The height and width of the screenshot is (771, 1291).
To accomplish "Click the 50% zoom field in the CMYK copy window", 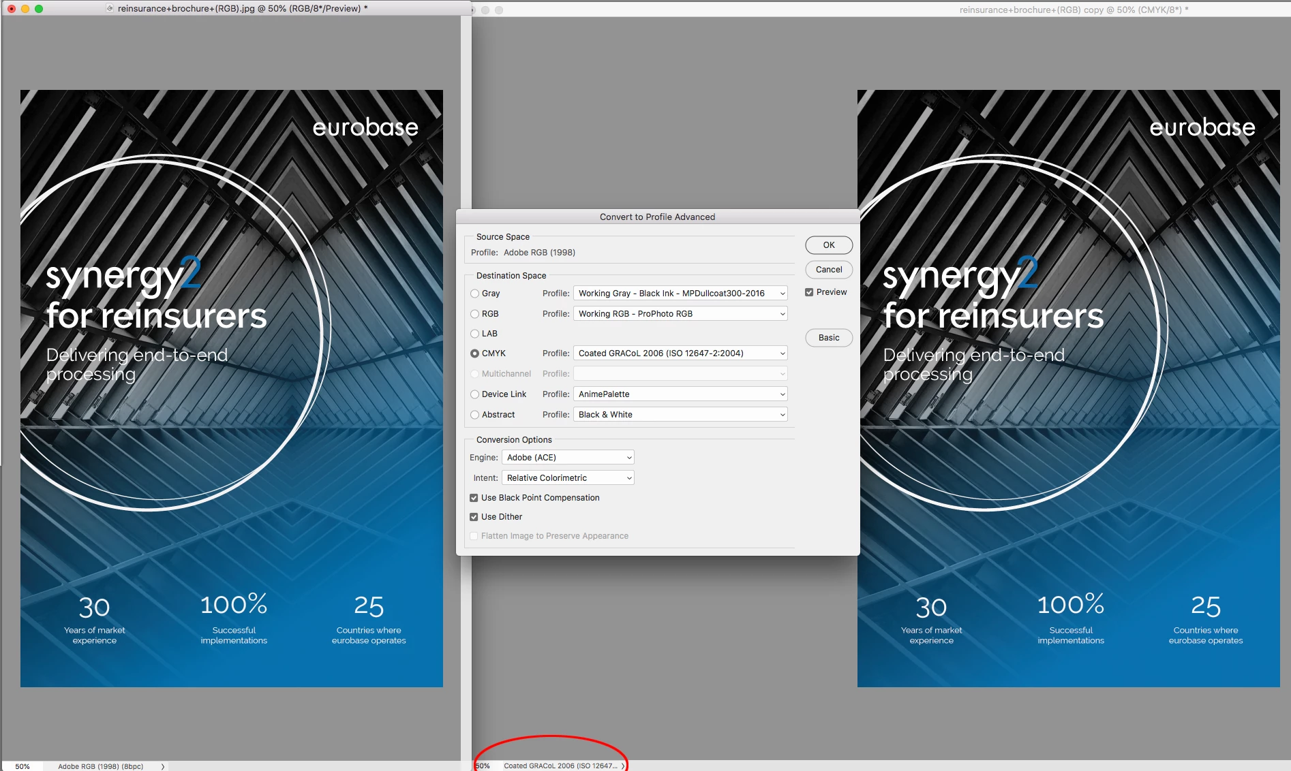I will (x=483, y=766).
